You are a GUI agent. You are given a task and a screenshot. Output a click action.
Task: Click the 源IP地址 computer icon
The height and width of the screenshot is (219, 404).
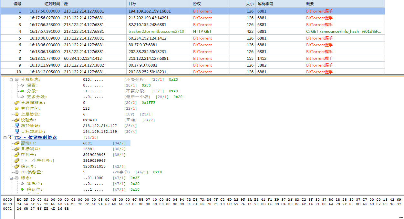pos(17,126)
